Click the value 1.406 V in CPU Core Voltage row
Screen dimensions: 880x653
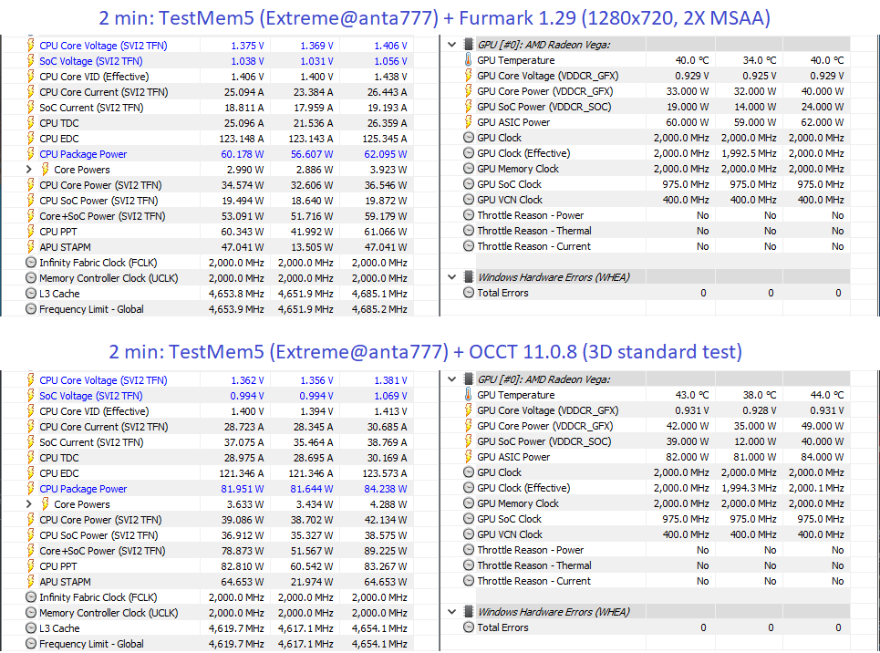390,46
